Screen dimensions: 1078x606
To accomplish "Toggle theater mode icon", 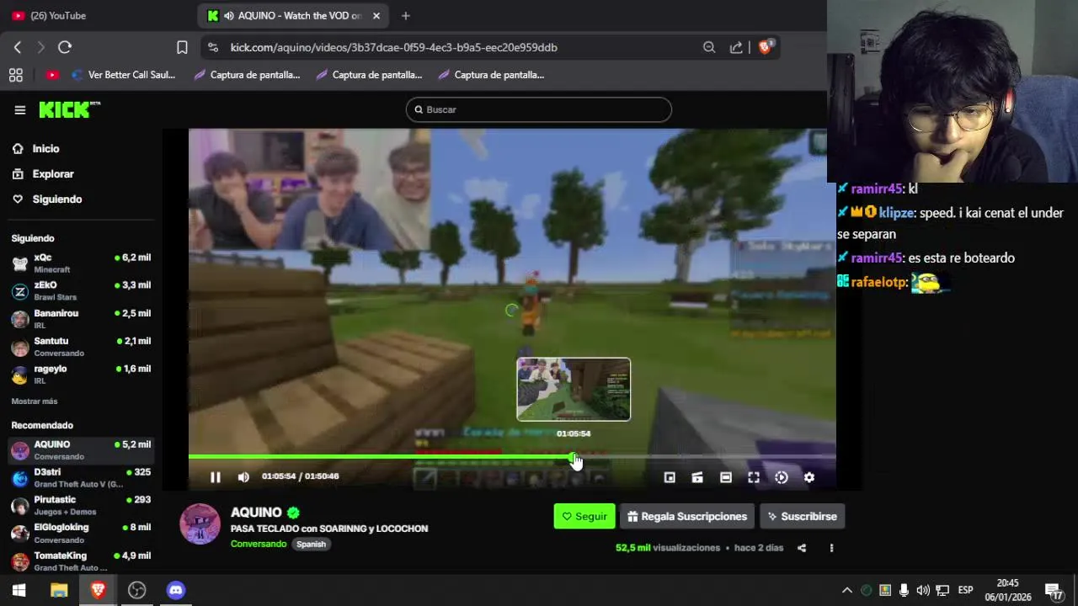I will (726, 477).
